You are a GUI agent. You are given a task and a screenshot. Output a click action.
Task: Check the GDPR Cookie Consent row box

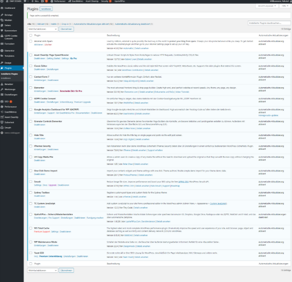(x=31, y=99)
